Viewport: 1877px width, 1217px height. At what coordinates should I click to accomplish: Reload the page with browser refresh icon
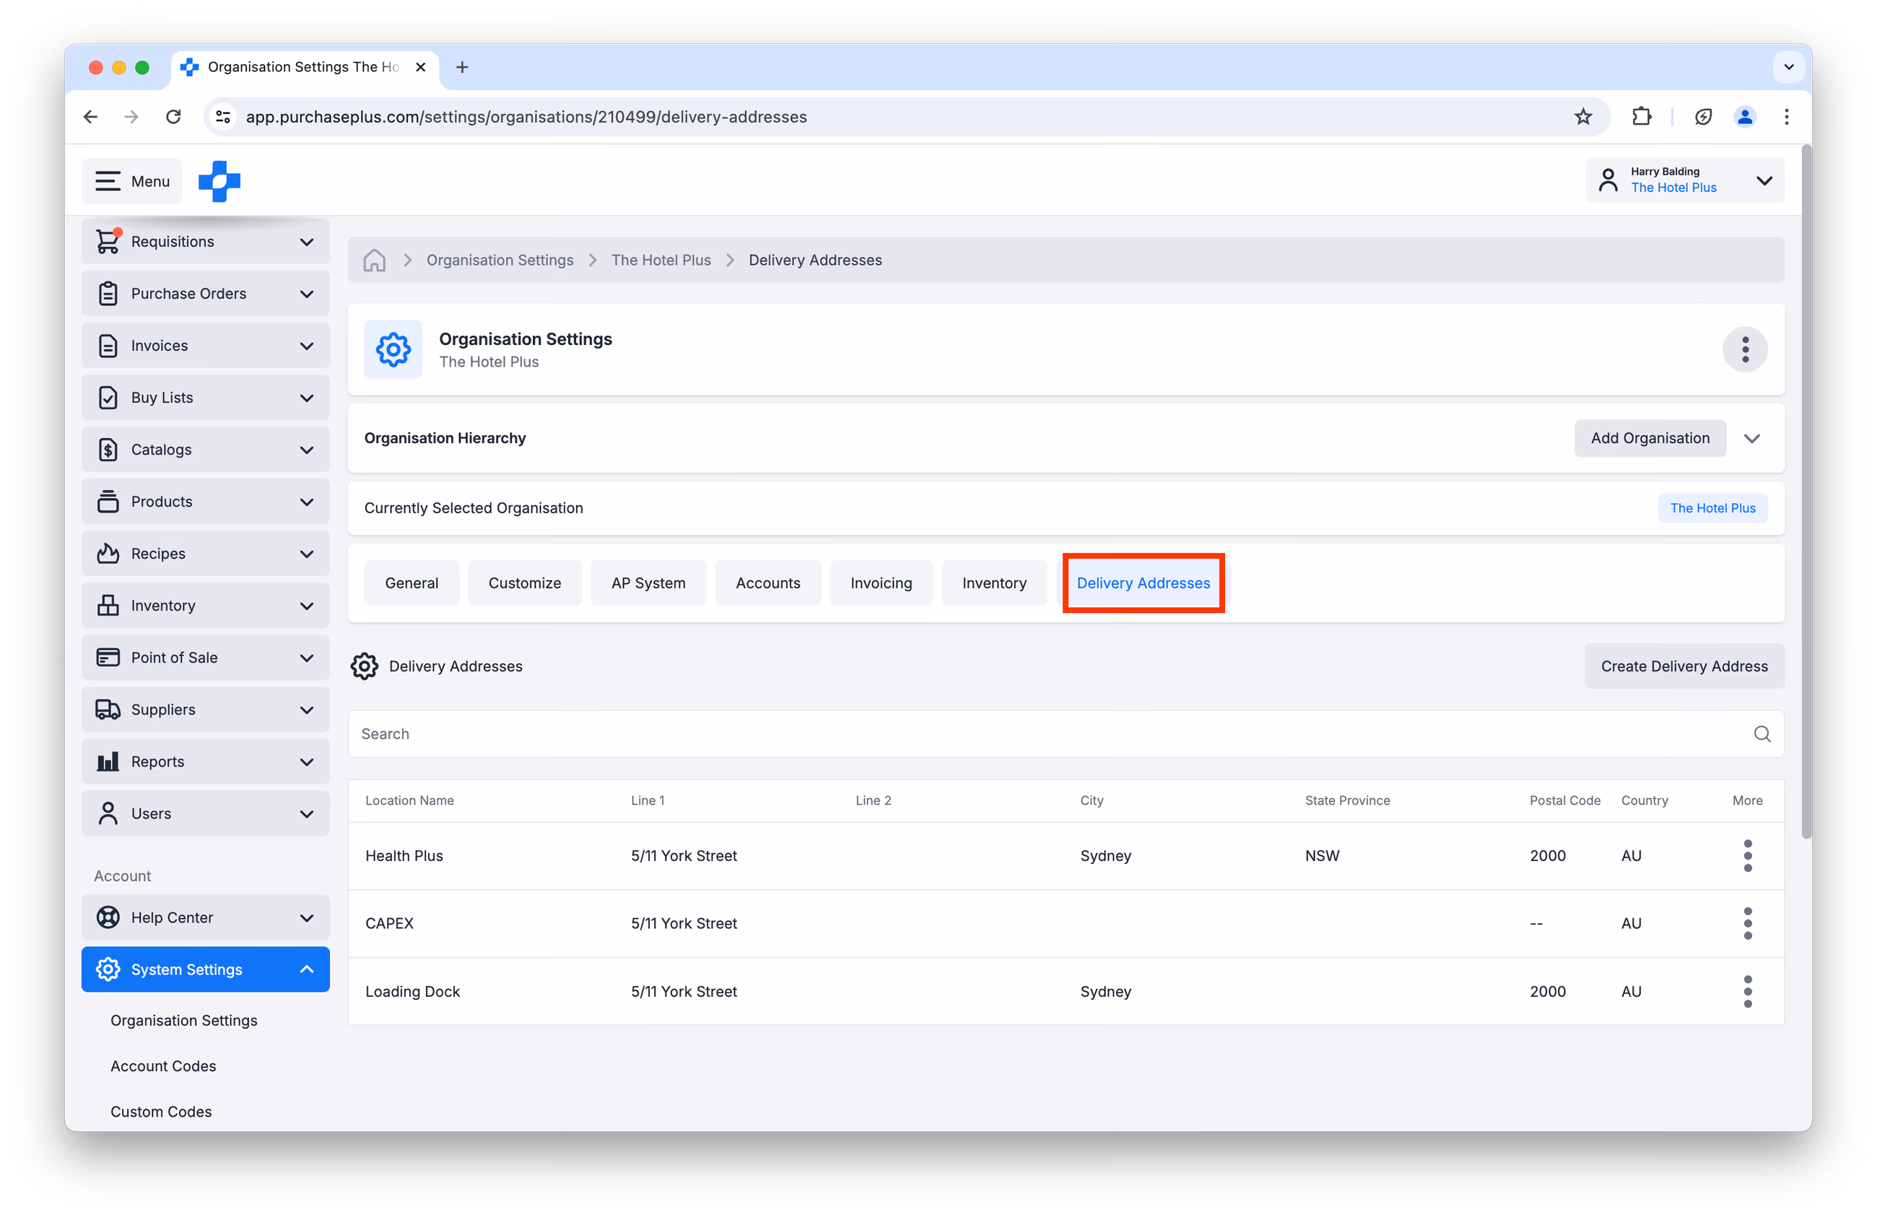173,117
